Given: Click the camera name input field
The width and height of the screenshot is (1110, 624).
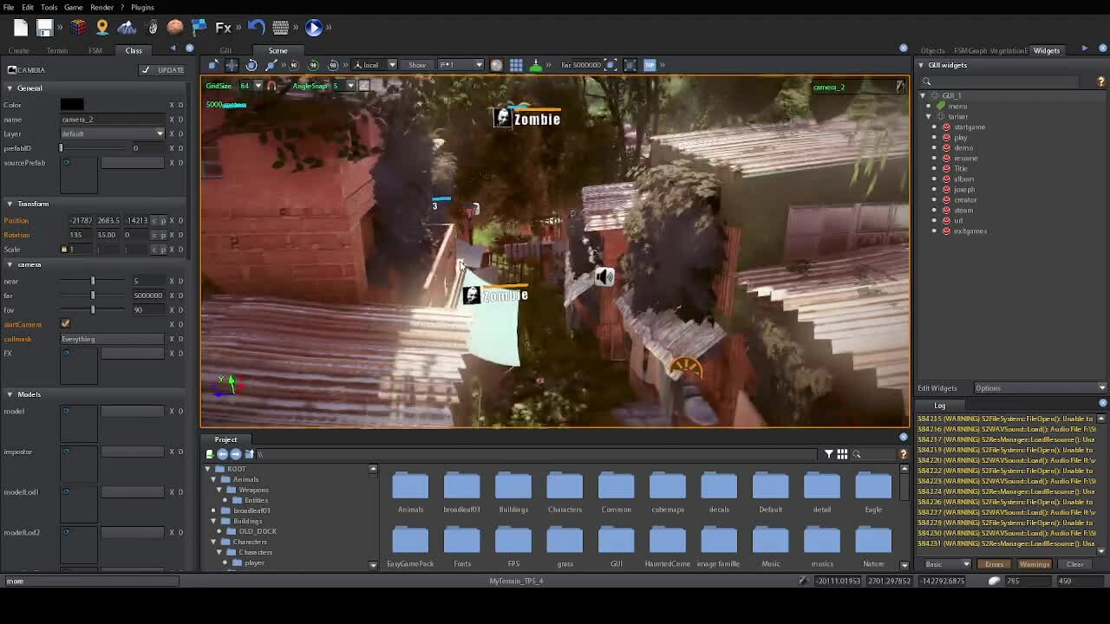Looking at the screenshot, I should (x=112, y=120).
